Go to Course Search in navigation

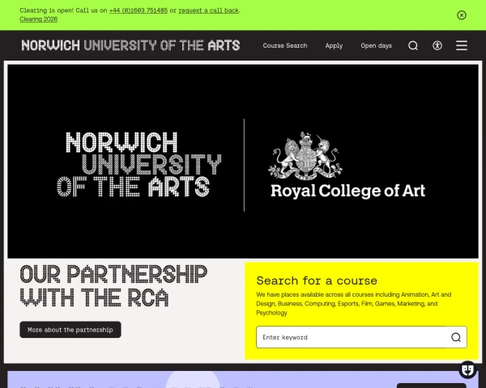[285, 45]
